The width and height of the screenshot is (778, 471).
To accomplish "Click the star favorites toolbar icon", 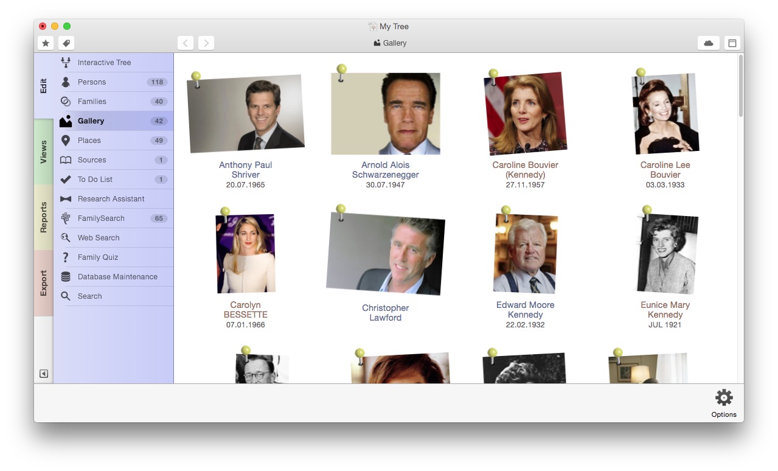I will click(46, 43).
